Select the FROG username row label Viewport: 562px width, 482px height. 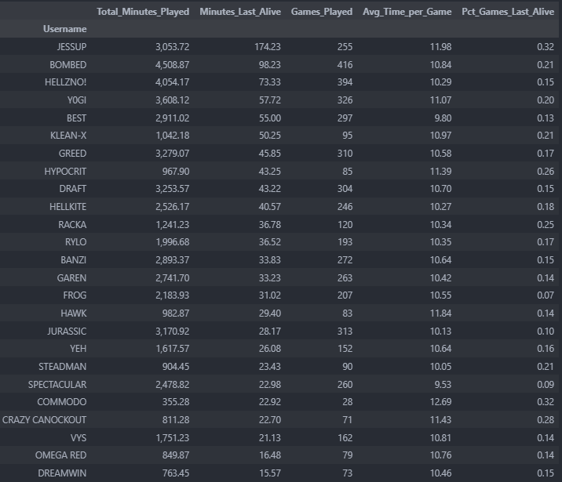click(75, 295)
